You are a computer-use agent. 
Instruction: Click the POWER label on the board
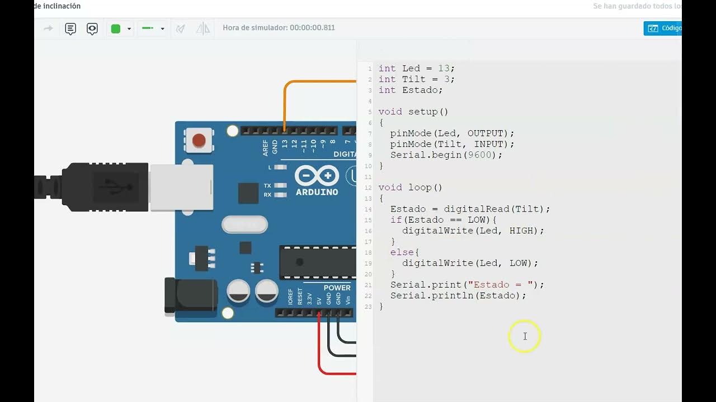(x=337, y=288)
